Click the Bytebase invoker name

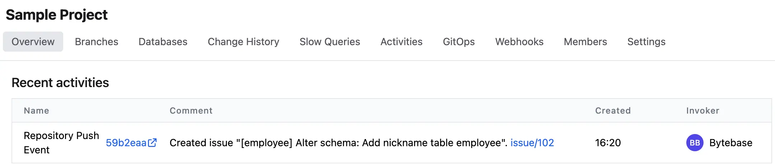[x=731, y=143]
